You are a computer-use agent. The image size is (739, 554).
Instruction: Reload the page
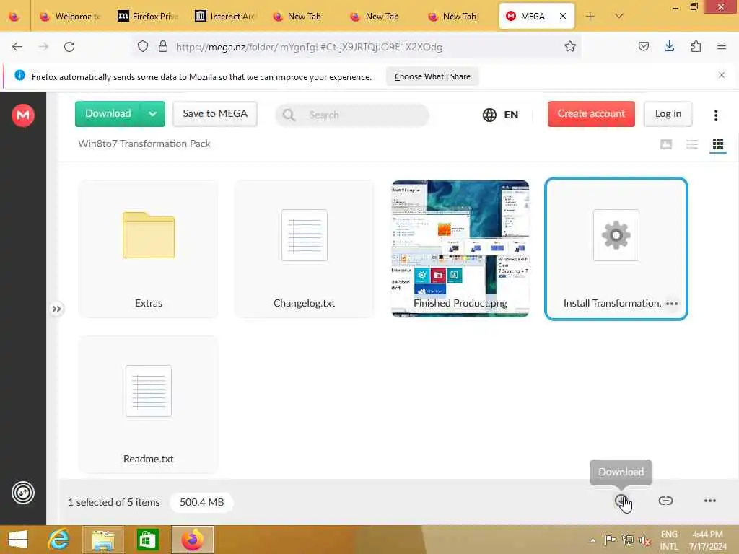(69, 47)
